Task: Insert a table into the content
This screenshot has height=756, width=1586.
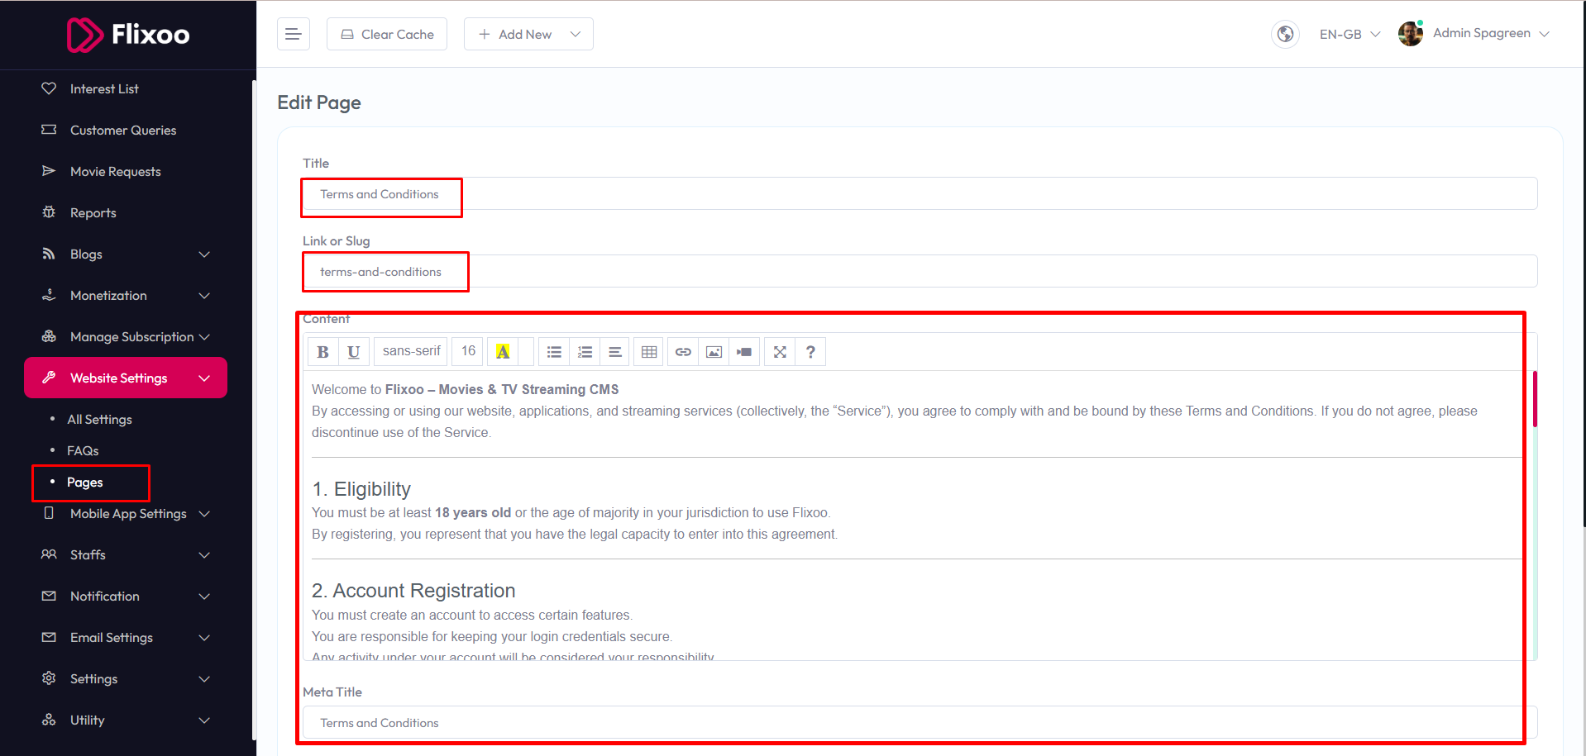Action: pyautogui.click(x=649, y=352)
